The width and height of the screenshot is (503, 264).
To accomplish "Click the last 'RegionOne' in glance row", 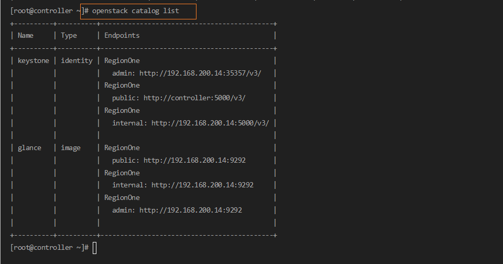I will click(122, 197).
